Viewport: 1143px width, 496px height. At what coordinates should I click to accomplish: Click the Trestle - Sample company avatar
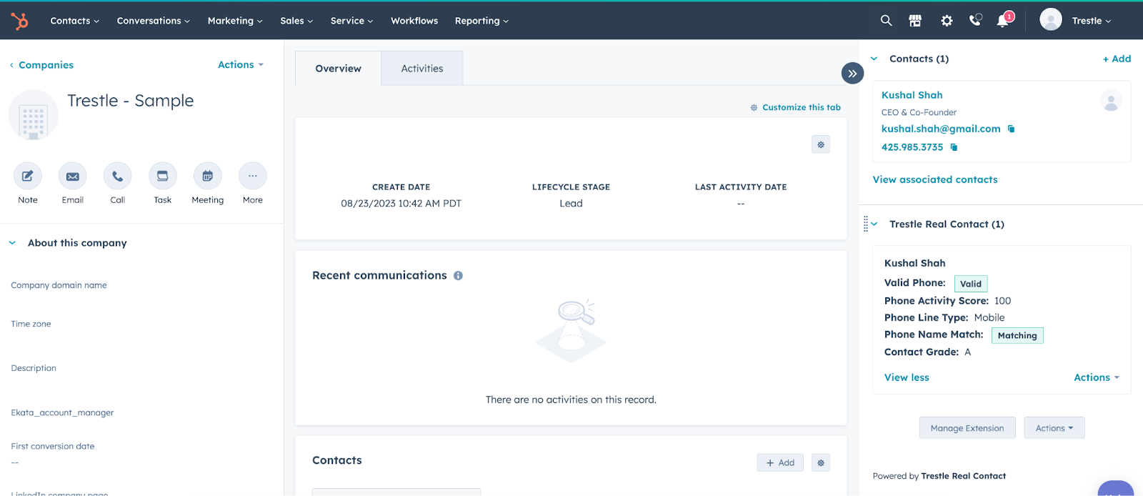(x=33, y=115)
